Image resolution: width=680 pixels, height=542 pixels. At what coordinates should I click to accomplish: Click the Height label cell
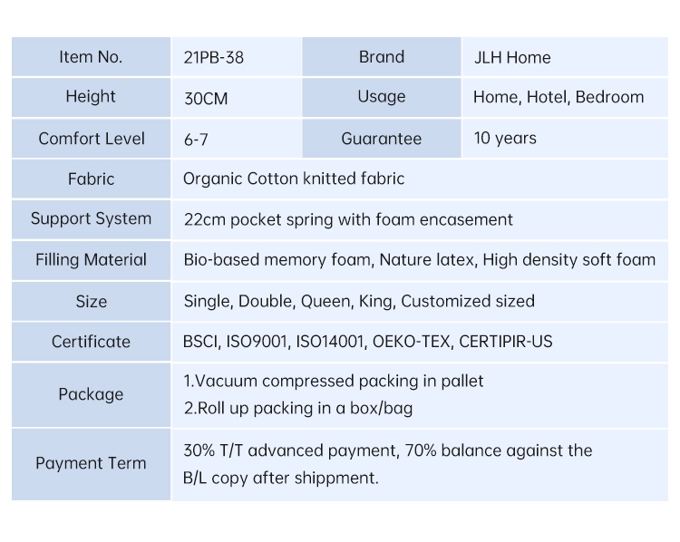[91, 97]
